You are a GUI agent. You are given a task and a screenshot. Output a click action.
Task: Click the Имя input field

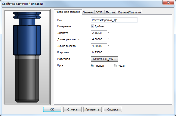coord(114,20)
